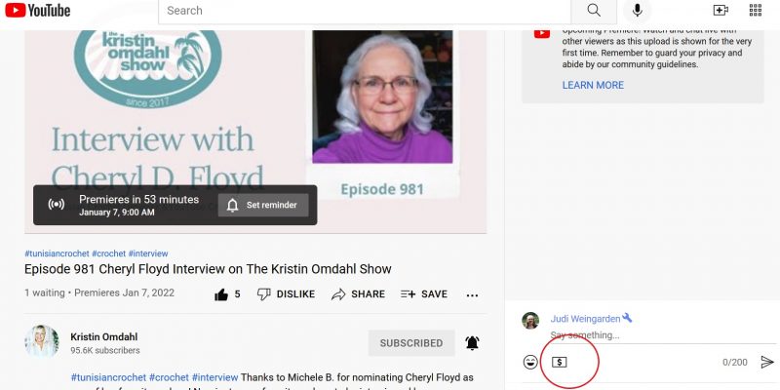
Task: Click the search magnifier button
Action: pos(594,11)
